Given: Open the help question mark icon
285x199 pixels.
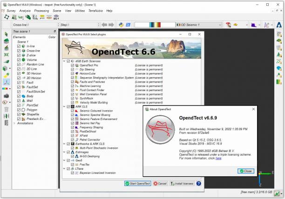Looking at the screenshot, I should pos(199,184).
